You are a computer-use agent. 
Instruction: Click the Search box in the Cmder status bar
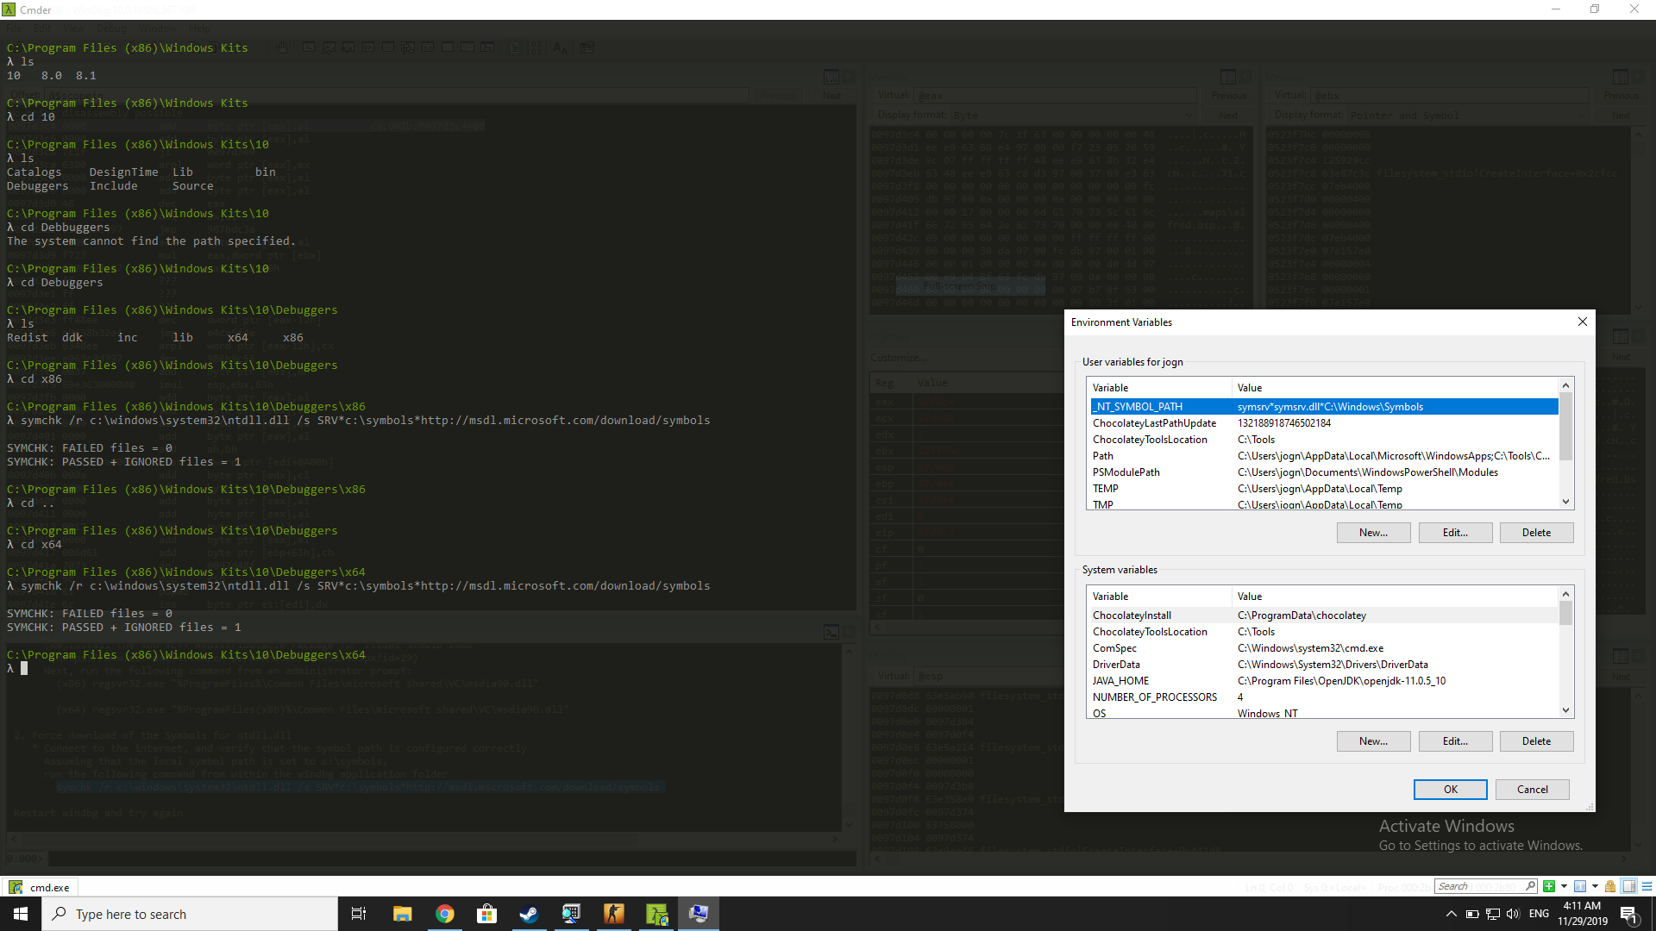click(1485, 886)
